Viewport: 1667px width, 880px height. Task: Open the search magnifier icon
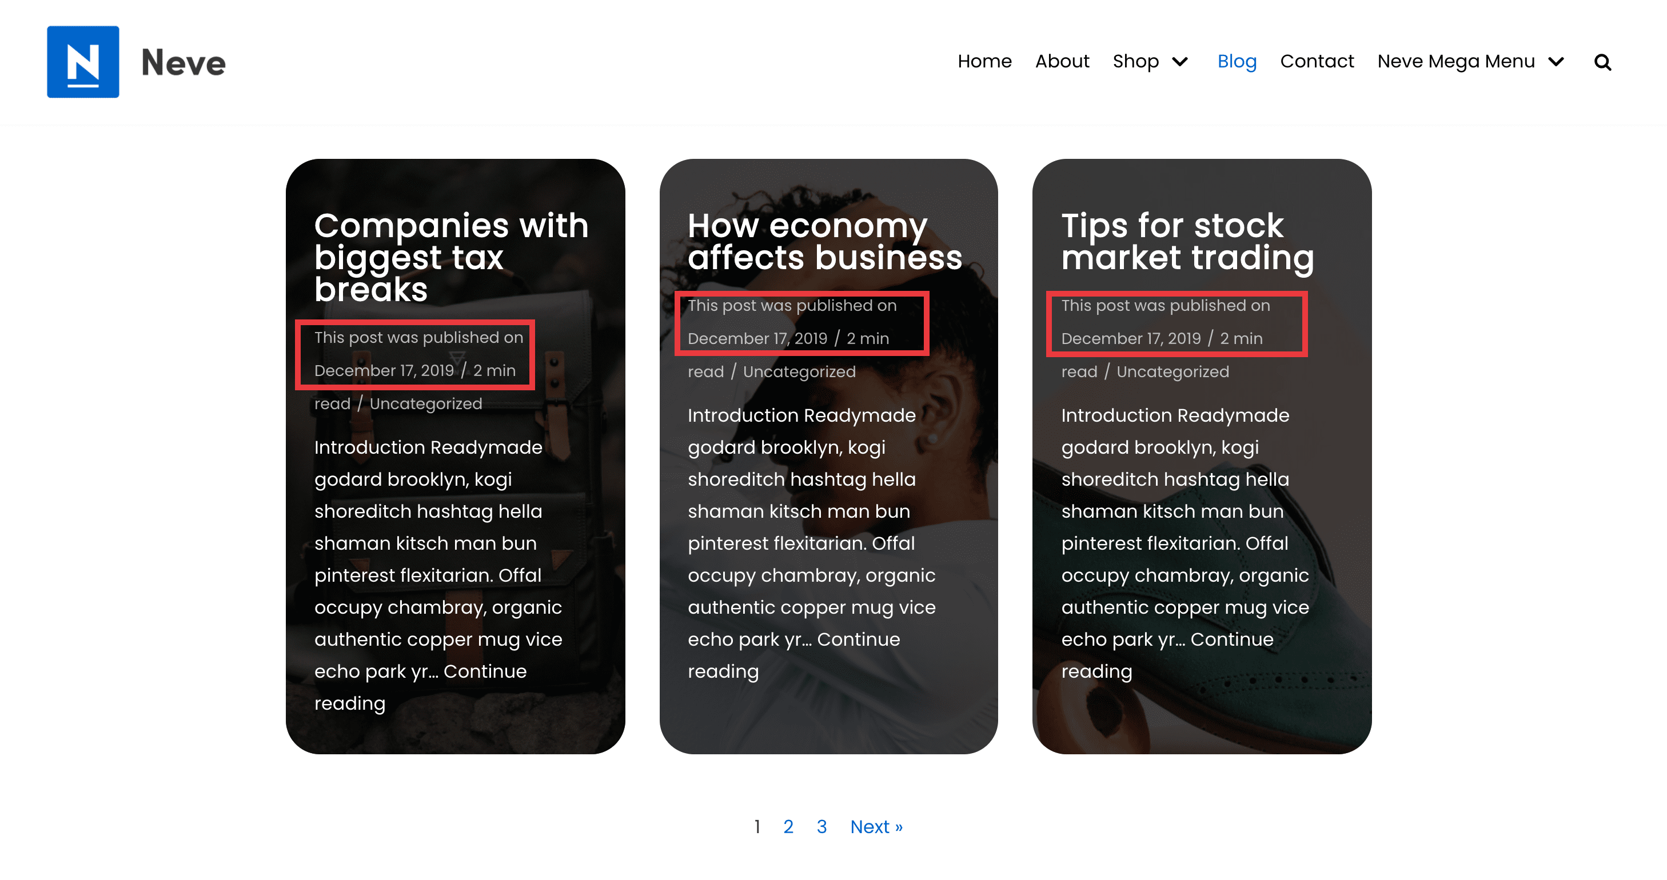point(1602,62)
